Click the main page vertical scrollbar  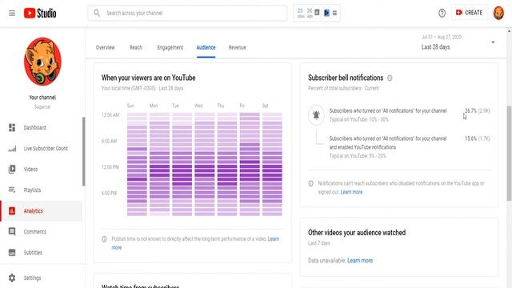click(x=509, y=153)
